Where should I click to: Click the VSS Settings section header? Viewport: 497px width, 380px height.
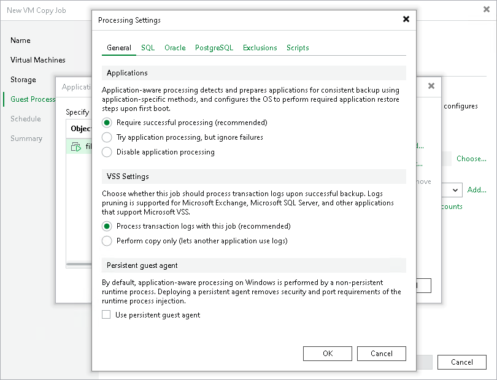coord(254,177)
